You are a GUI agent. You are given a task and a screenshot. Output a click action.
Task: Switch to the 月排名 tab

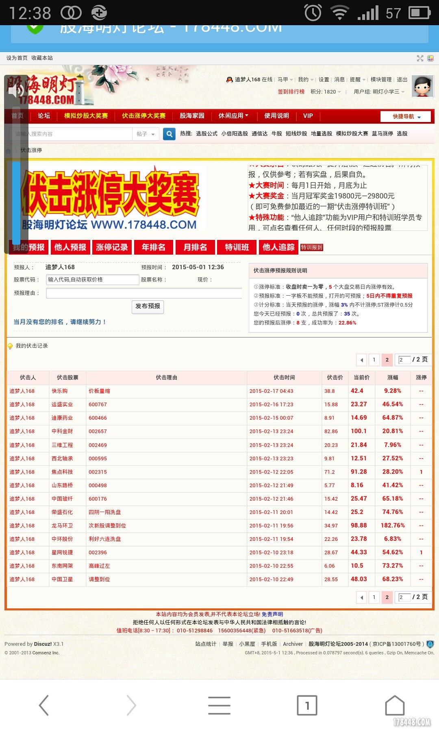(195, 247)
